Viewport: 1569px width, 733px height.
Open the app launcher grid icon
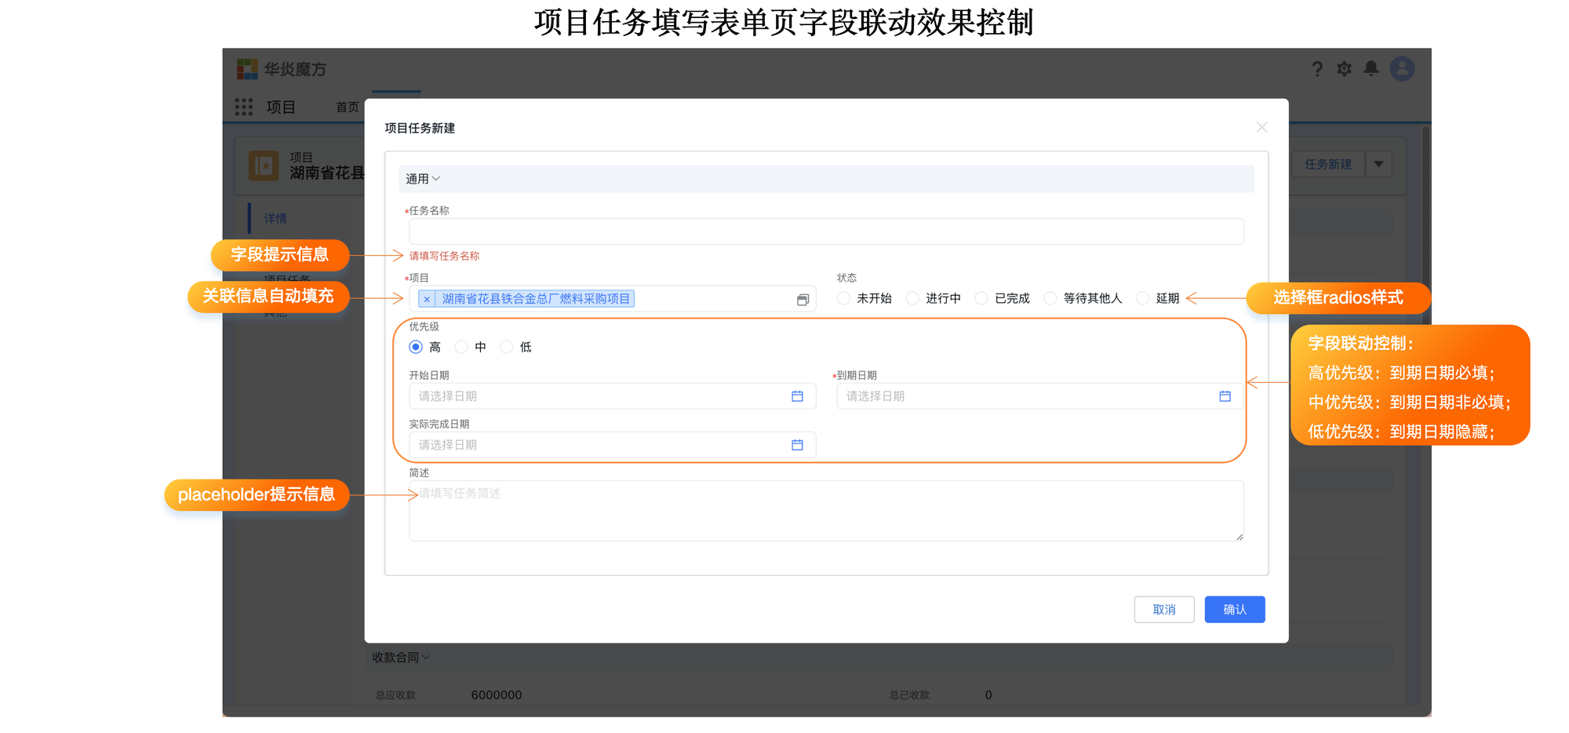click(244, 107)
